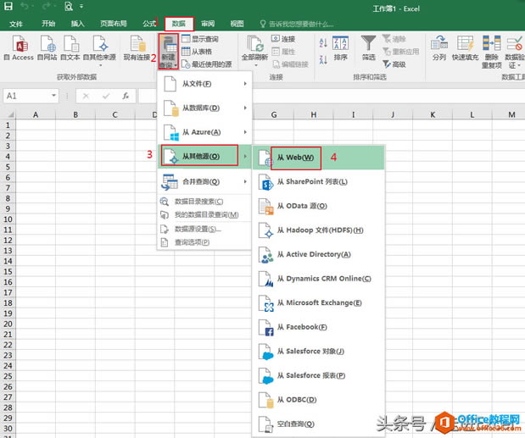Open the 文件 (File) tab
525x438 pixels.
pos(16,24)
